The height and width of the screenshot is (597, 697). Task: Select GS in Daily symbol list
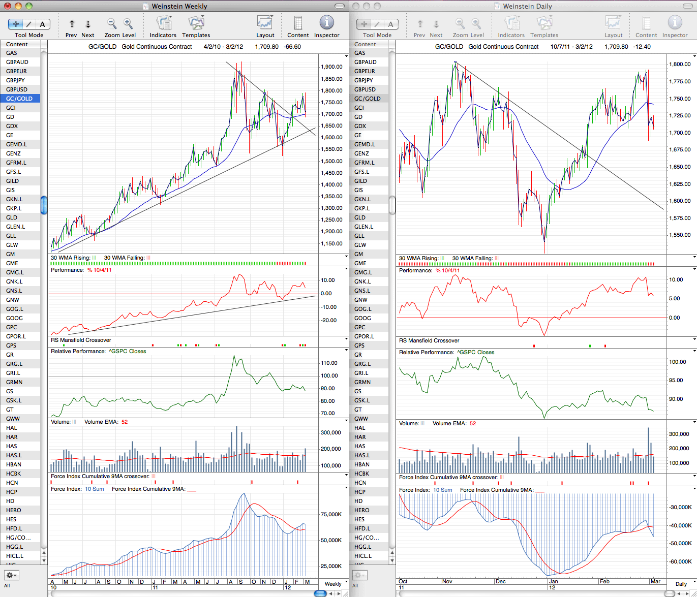369,391
